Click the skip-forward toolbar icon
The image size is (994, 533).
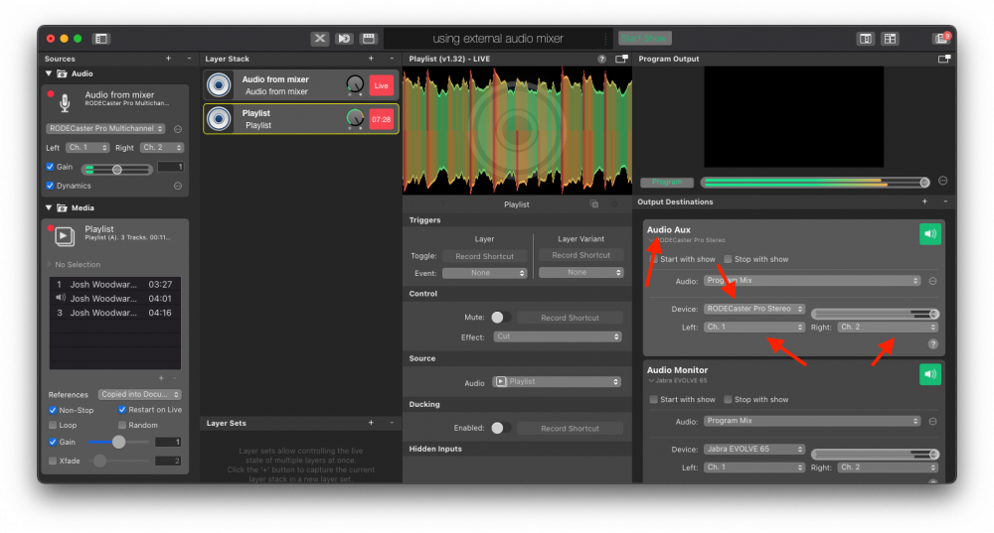(344, 39)
